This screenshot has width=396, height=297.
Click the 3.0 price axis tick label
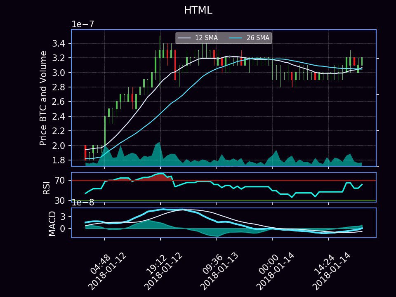coord(59,73)
